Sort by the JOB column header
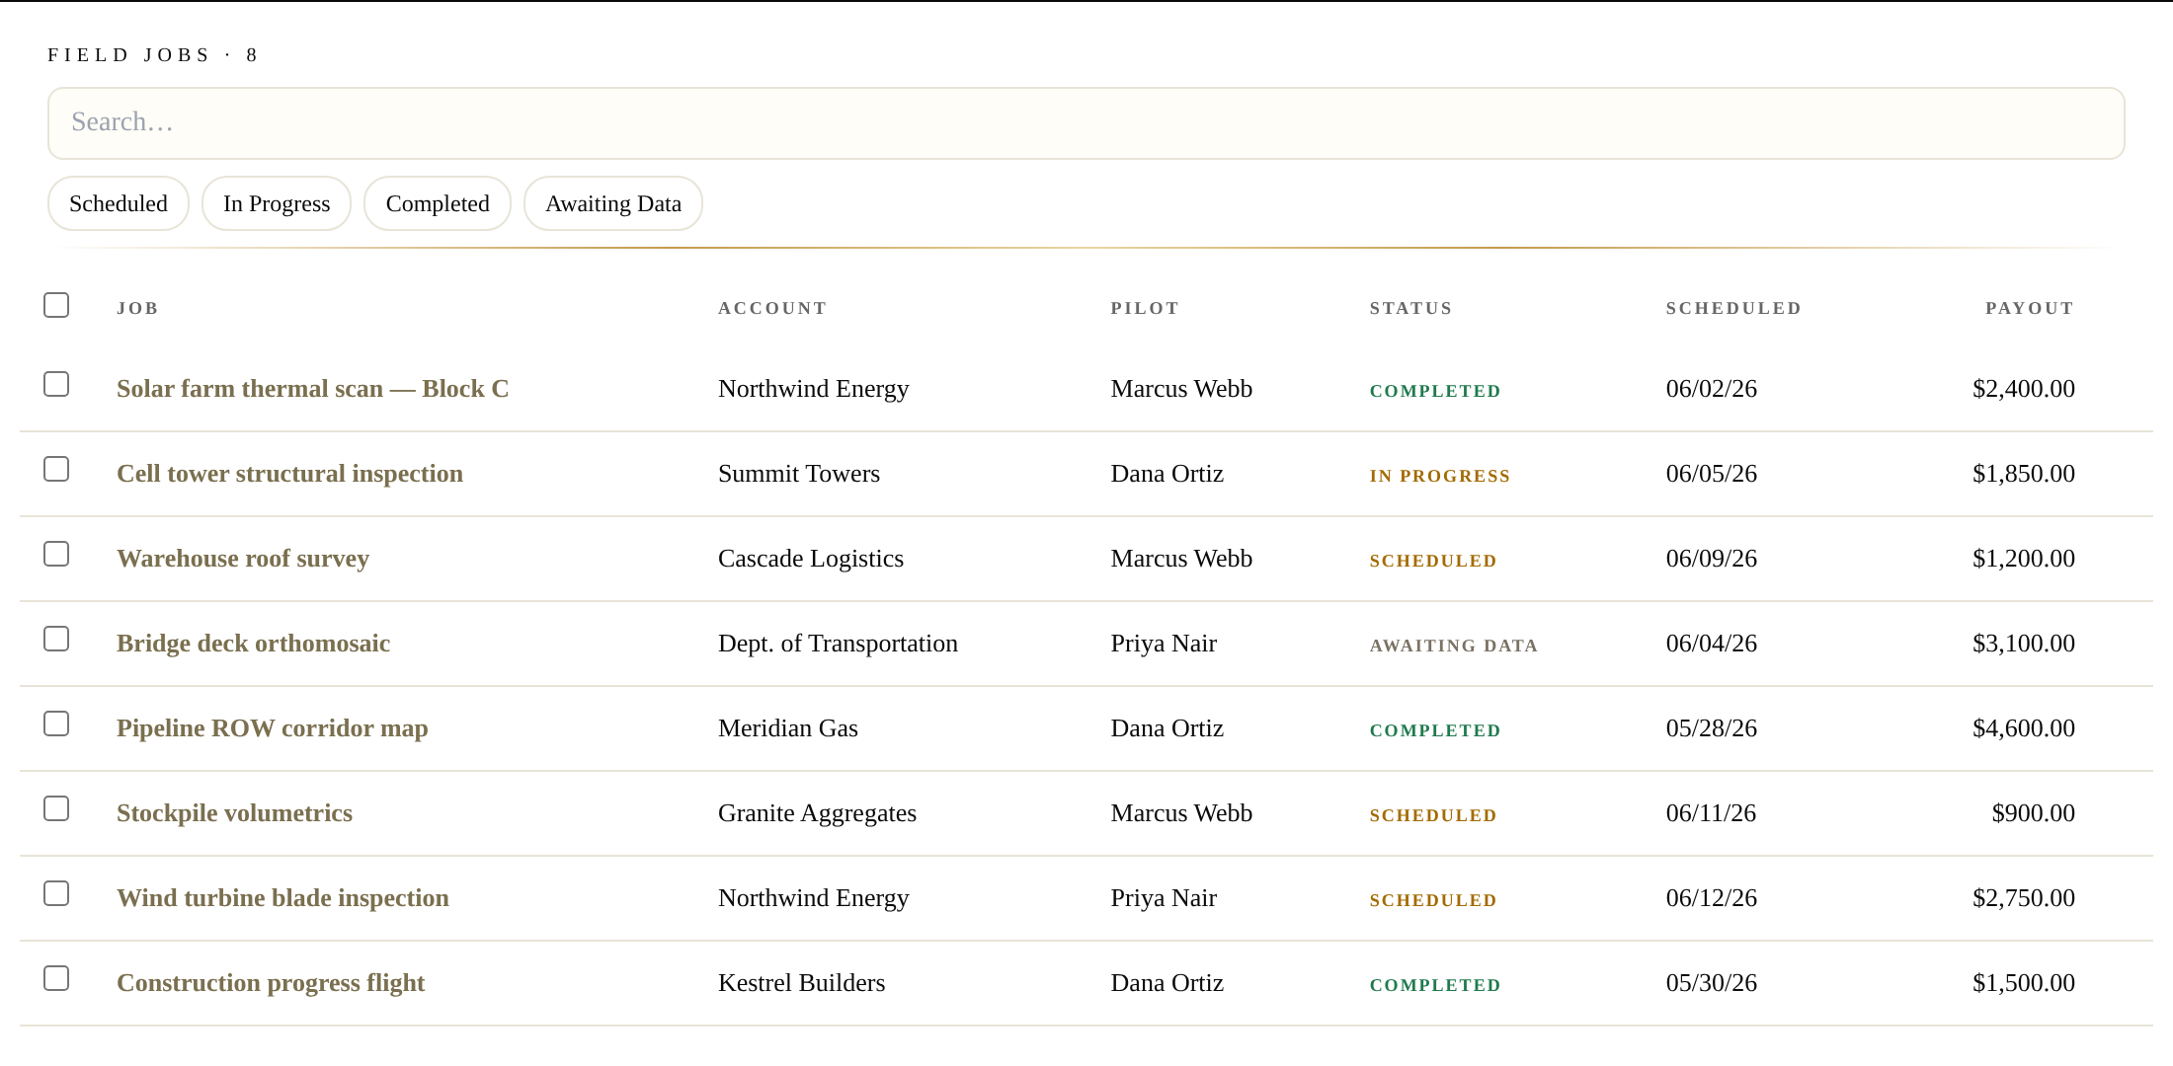Image resolution: width=2173 pixels, height=1066 pixels. click(x=137, y=308)
